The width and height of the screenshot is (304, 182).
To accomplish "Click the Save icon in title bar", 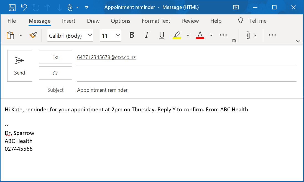I will click(12, 7).
